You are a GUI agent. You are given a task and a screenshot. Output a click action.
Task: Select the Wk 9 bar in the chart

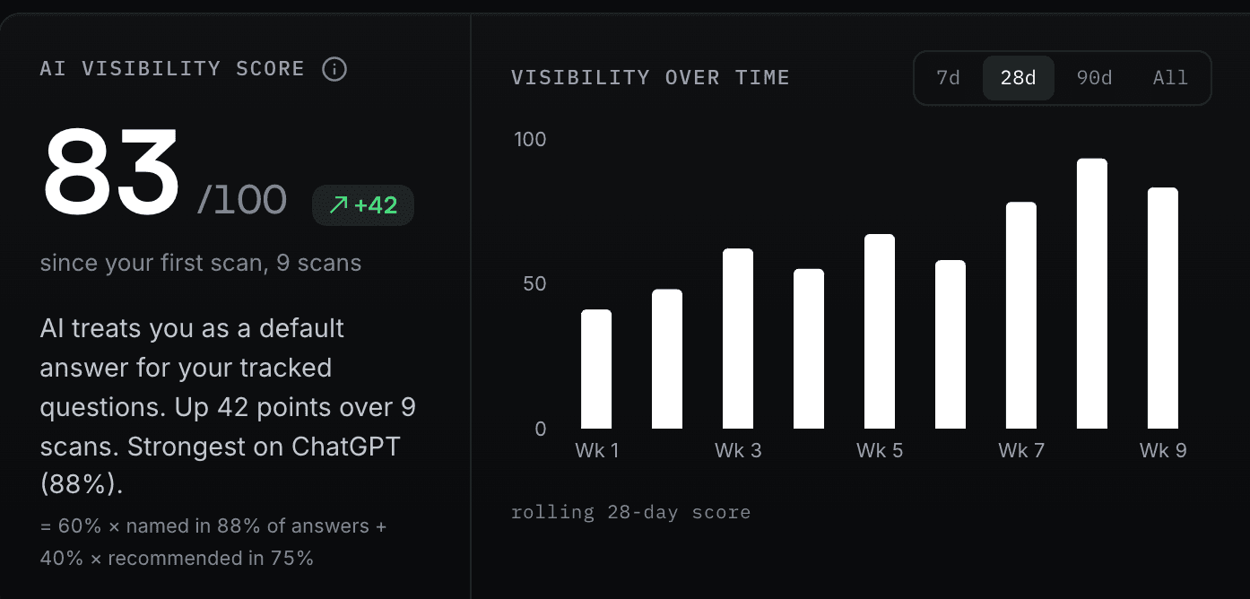[x=1163, y=308]
